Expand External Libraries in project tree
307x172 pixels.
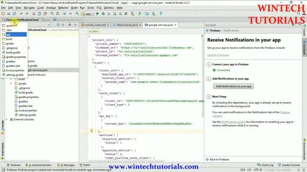(x=7, y=119)
